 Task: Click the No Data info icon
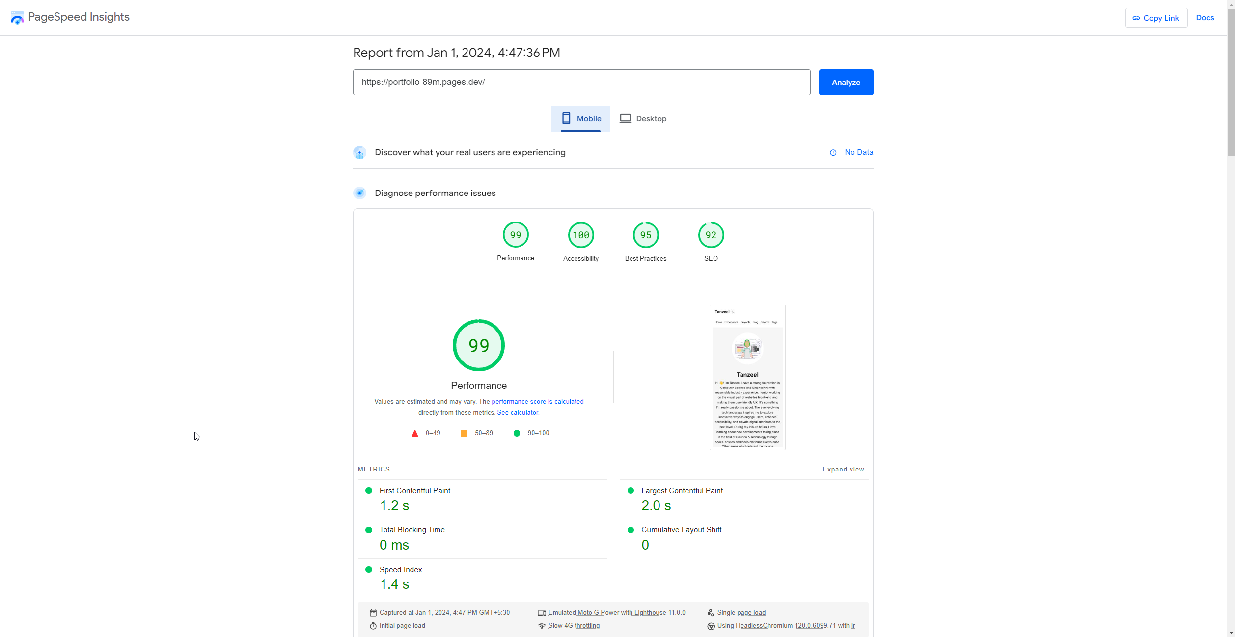[x=833, y=153]
